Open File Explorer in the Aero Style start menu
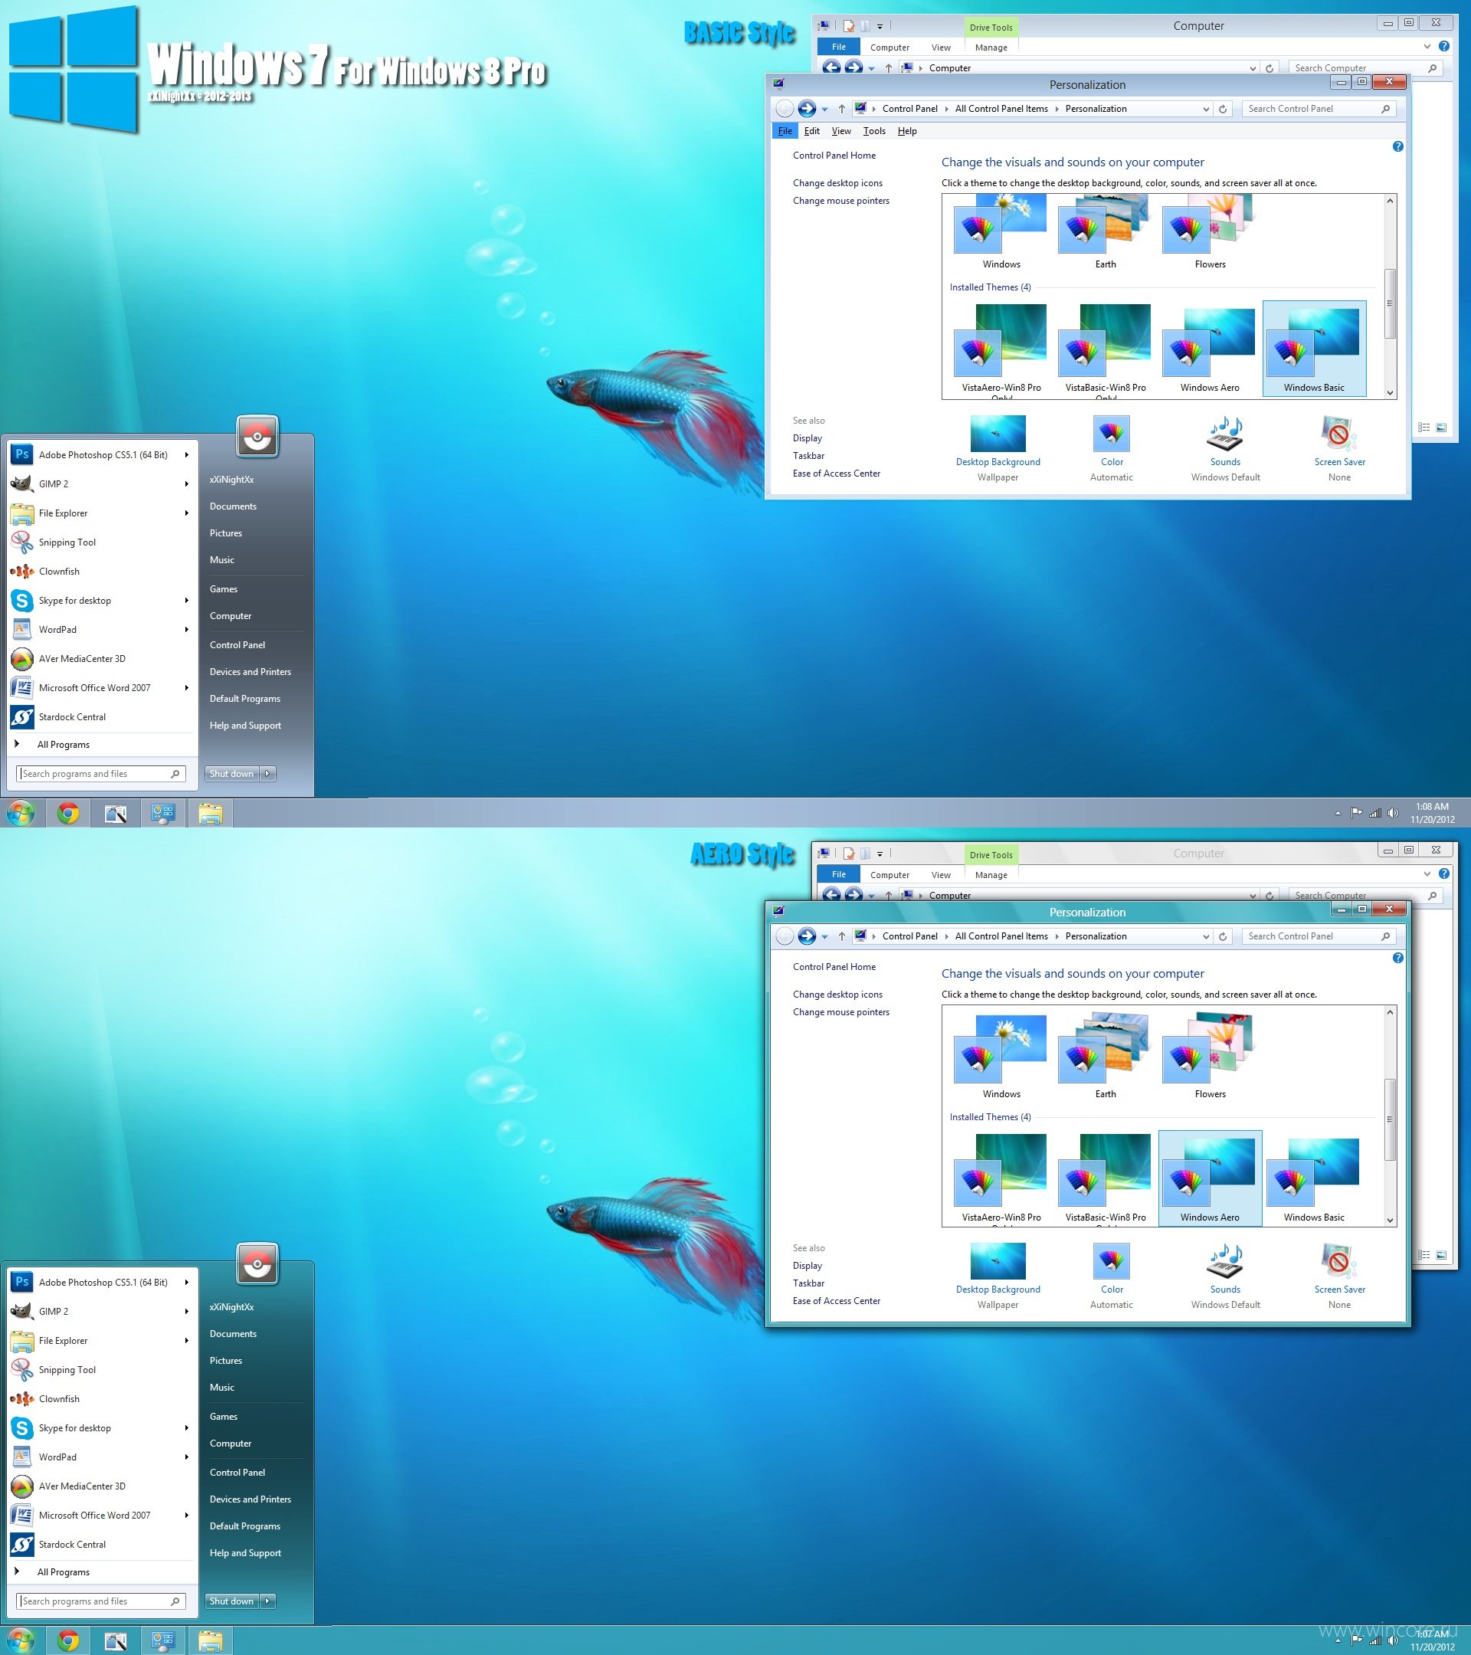The image size is (1471, 1655). coord(101,1340)
